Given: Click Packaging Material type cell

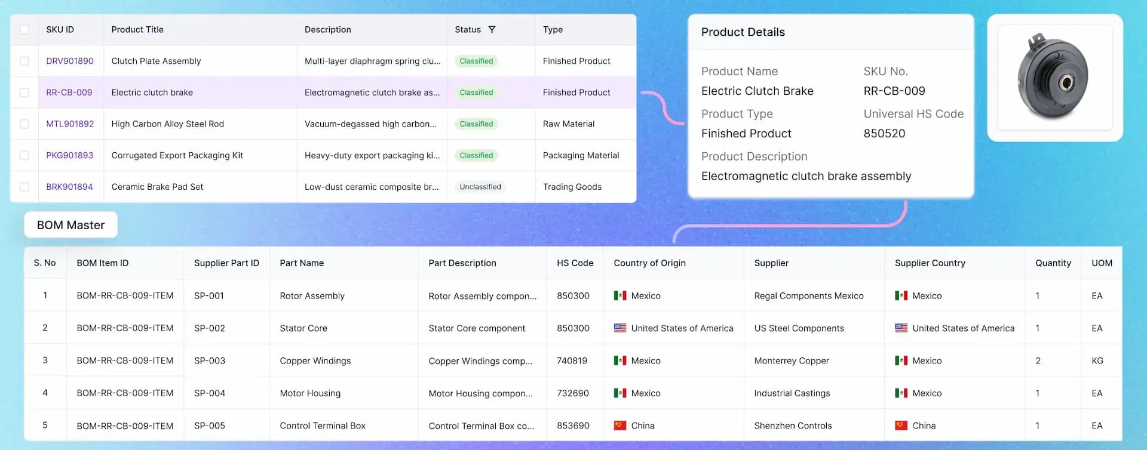Looking at the screenshot, I should pyautogui.click(x=581, y=155).
